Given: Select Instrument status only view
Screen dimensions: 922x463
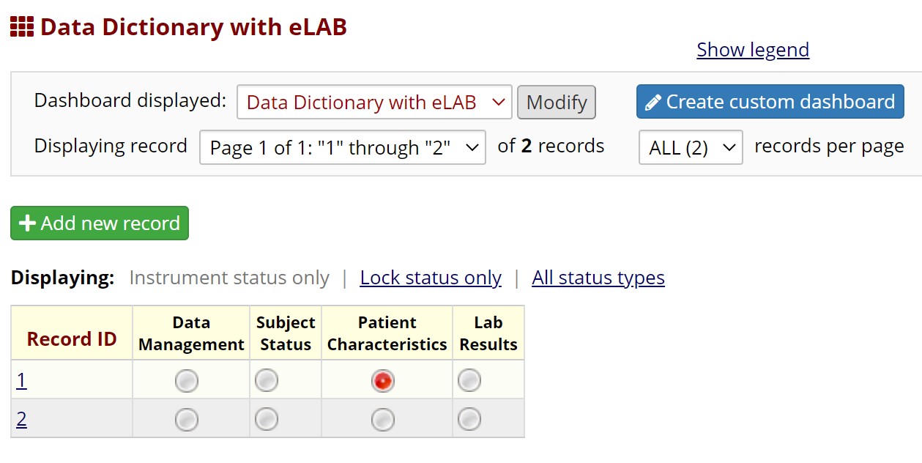Looking at the screenshot, I should tap(229, 278).
